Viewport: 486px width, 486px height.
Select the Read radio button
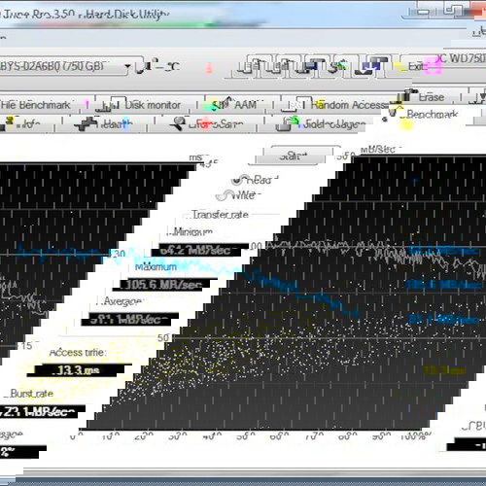coord(238,180)
